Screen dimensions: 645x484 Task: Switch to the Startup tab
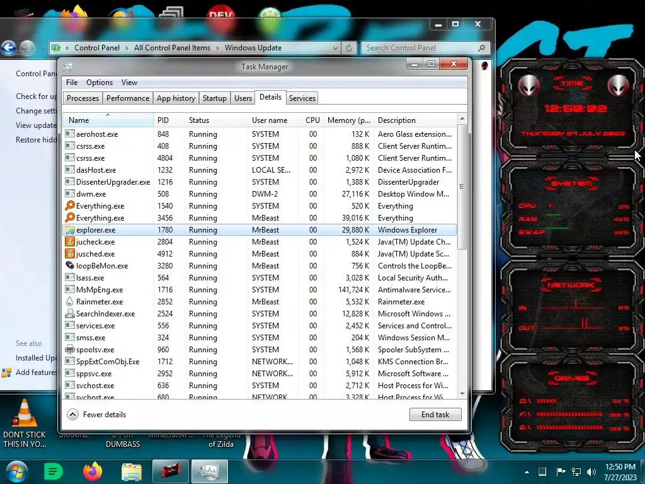pos(214,98)
